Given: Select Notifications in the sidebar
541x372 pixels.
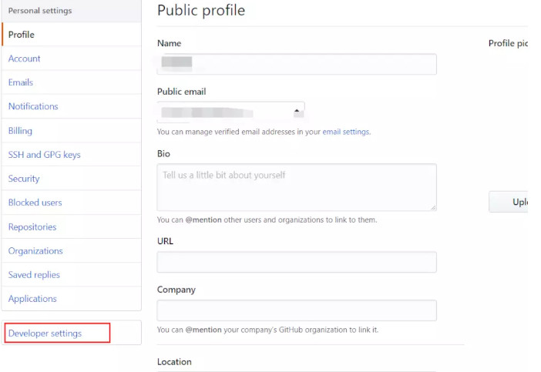Looking at the screenshot, I should click(33, 106).
